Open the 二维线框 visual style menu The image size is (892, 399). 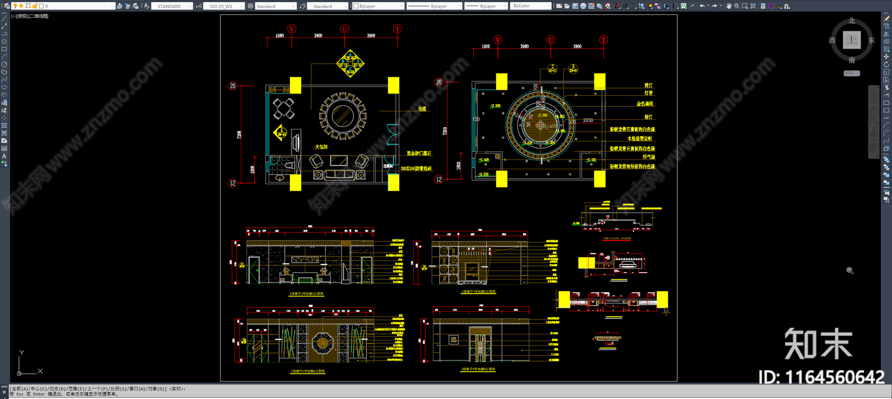point(38,16)
